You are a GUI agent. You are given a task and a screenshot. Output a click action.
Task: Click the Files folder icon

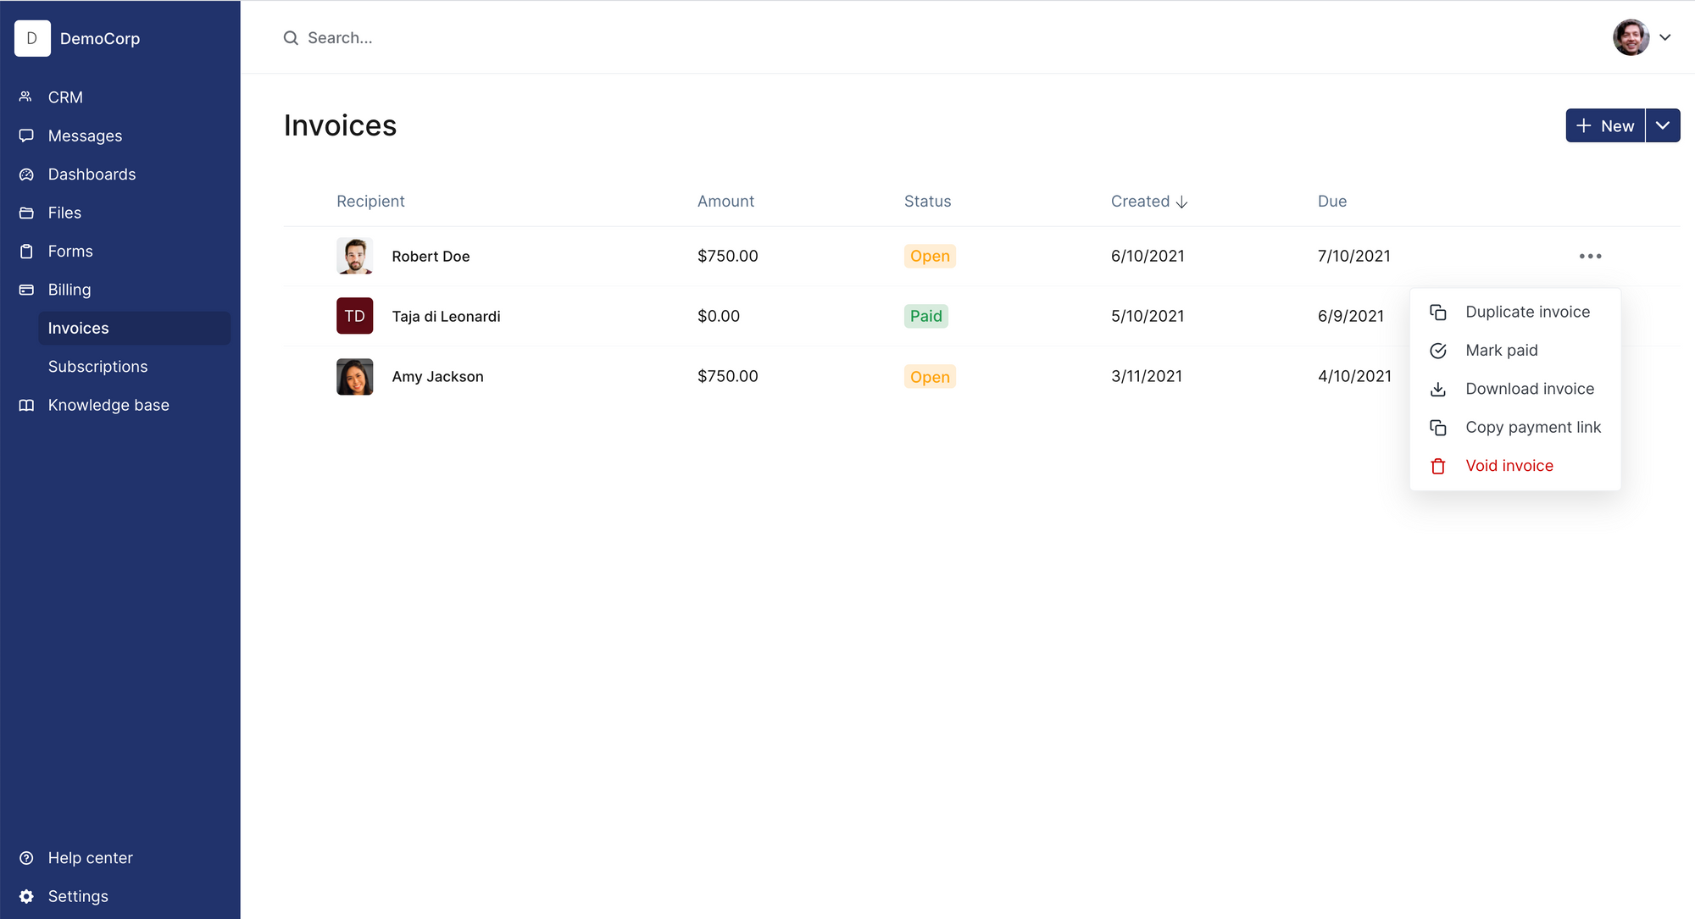[26, 213]
